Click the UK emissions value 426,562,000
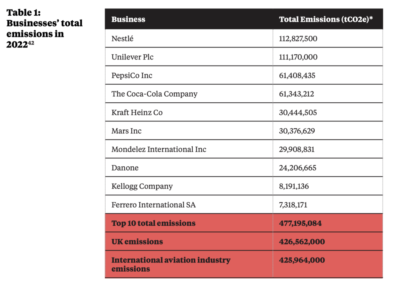 302,241
